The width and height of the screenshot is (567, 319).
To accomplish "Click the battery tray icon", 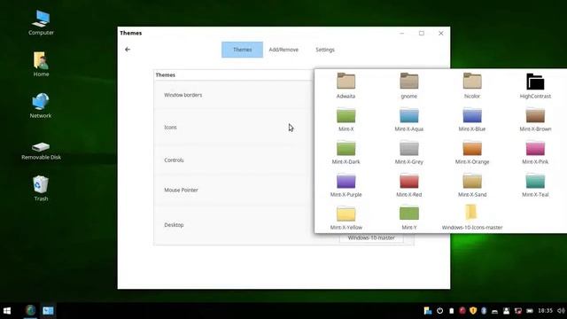I will point(530,311).
